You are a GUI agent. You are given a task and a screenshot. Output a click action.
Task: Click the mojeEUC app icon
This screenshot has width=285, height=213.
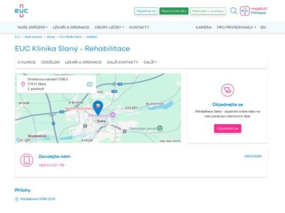(245, 11)
